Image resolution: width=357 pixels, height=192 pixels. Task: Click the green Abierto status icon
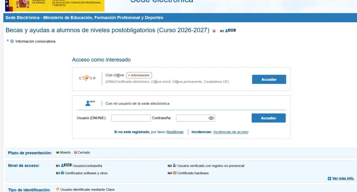pos(58,152)
